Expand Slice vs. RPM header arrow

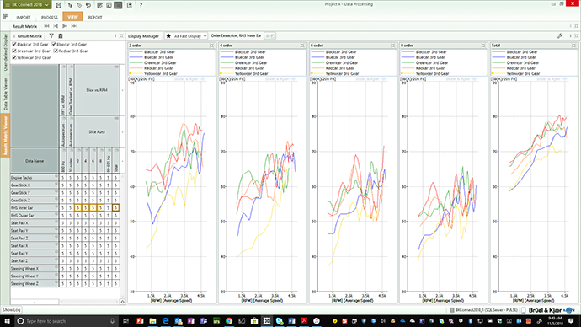pos(123,90)
